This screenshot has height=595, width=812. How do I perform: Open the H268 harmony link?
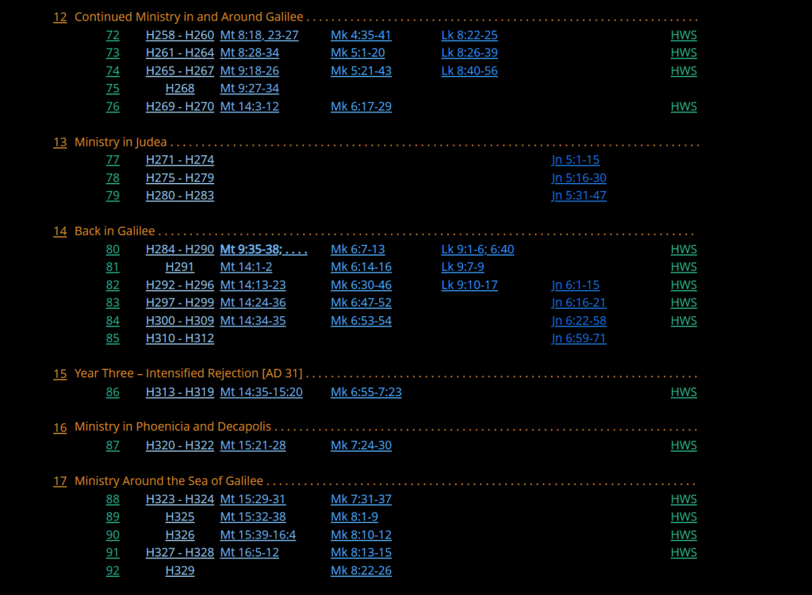(x=180, y=89)
